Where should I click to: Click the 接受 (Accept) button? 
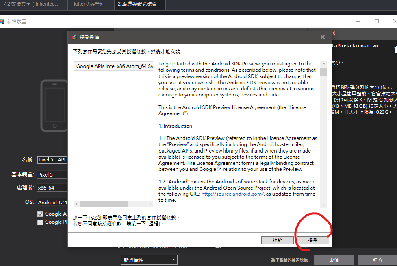point(313,240)
